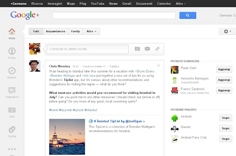Click the blue search magnifier button
The height and width of the screenshot is (156, 236).
188,15
